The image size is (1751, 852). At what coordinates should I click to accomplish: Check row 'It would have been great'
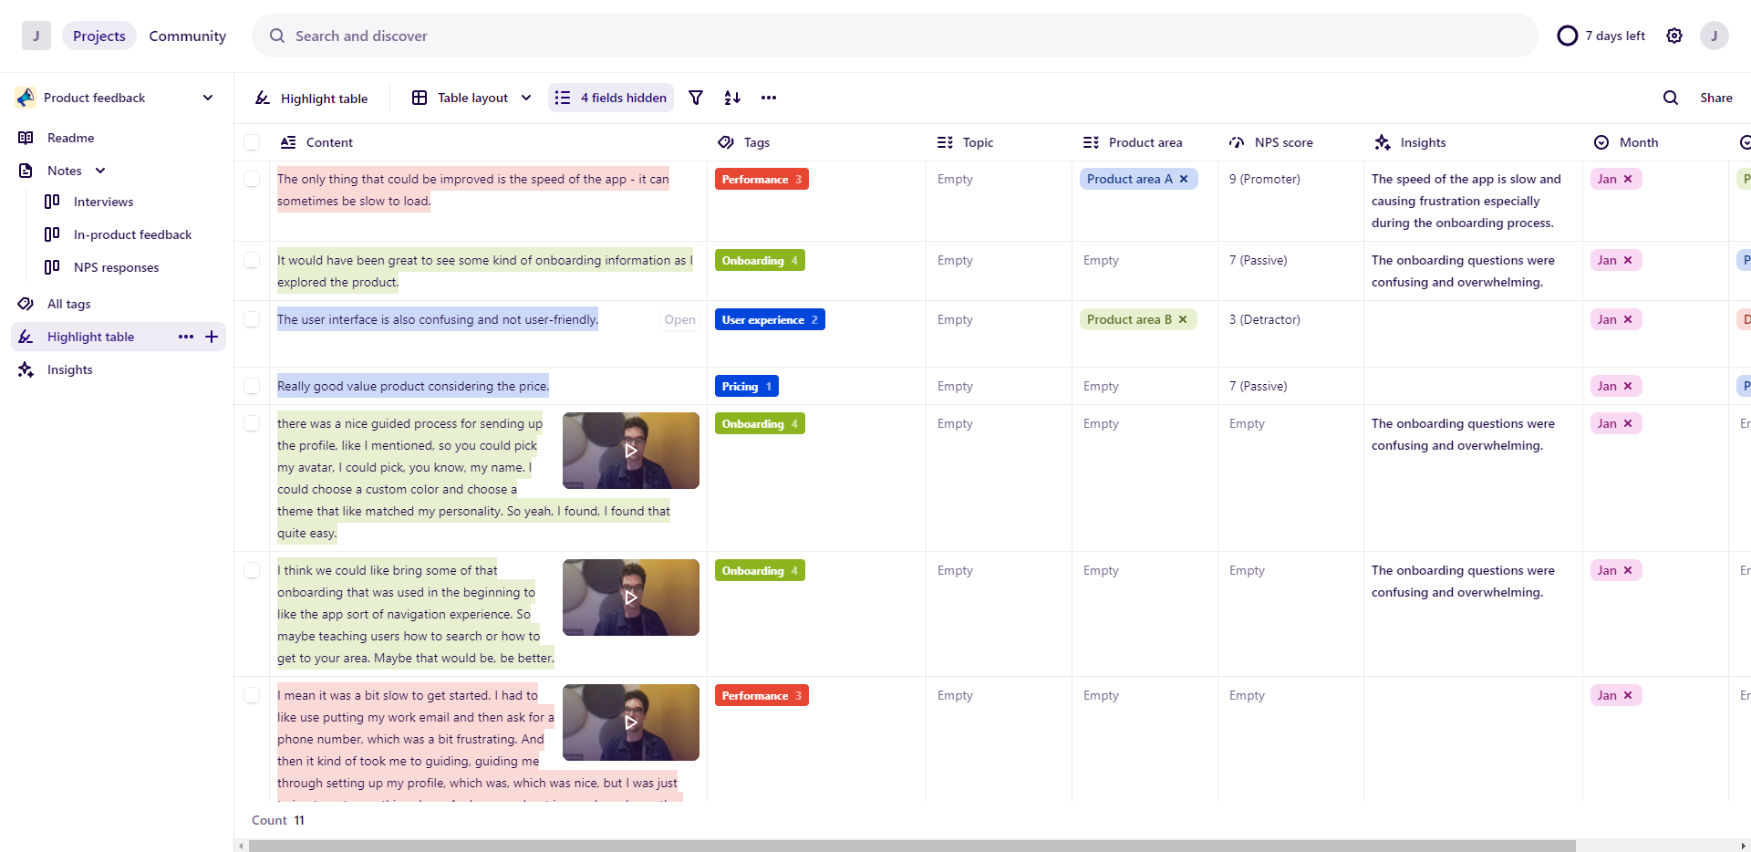[252, 260]
